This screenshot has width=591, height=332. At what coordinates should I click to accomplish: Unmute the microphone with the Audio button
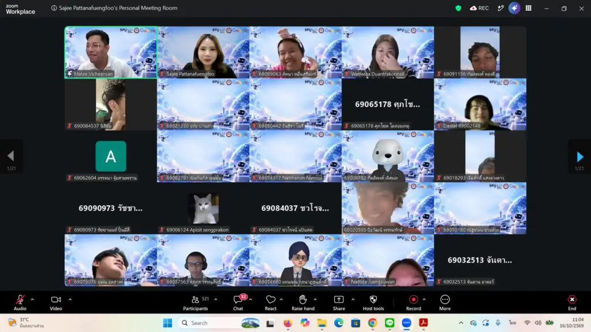(20, 303)
